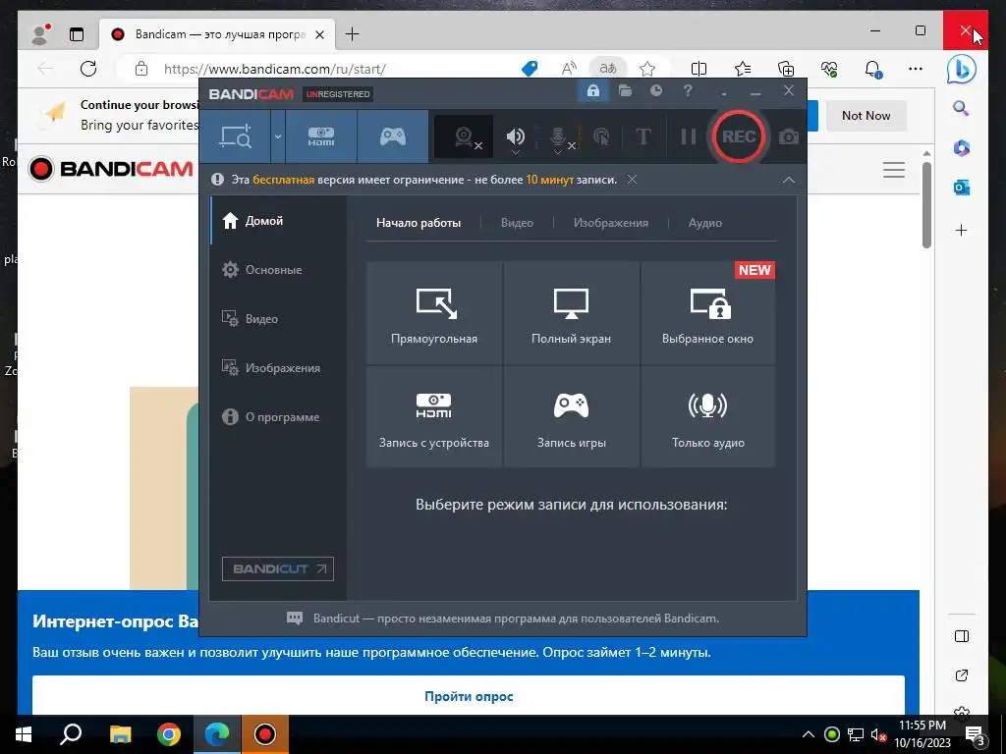Open the screen mode dropdown arrow

278,136
